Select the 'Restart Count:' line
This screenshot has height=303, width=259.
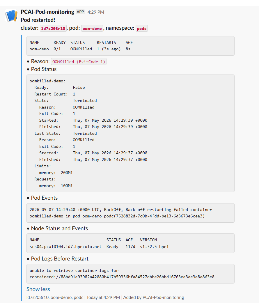point(55,94)
